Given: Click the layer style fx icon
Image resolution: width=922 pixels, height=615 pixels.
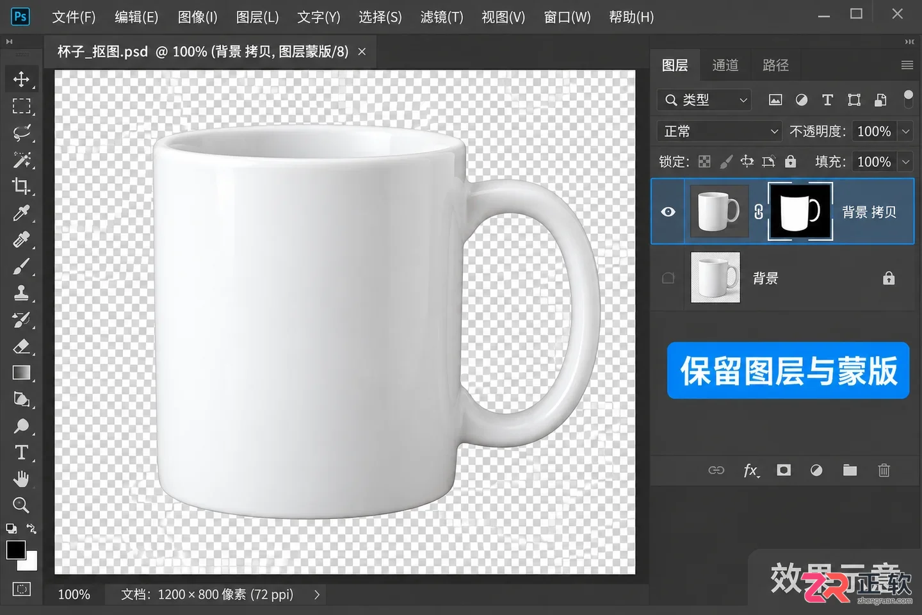Looking at the screenshot, I should tap(751, 471).
